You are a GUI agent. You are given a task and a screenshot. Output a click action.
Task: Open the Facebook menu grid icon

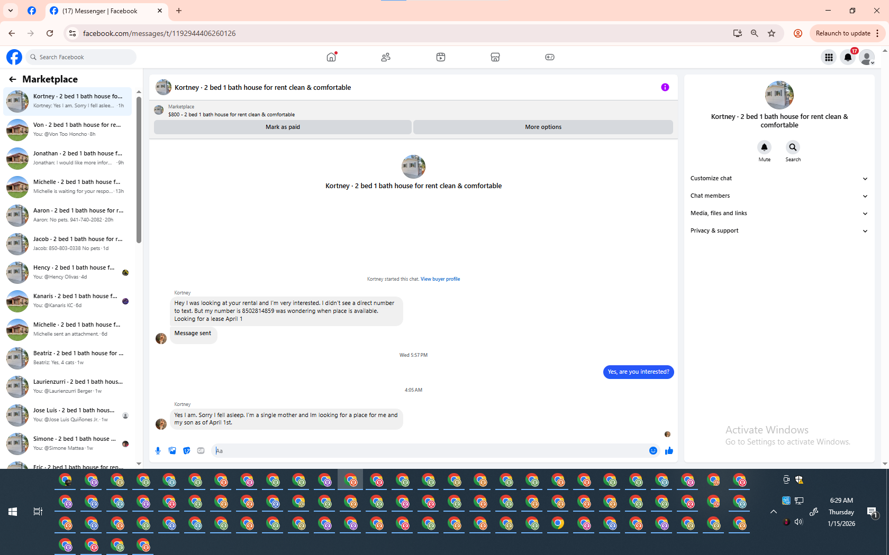(x=829, y=57)
